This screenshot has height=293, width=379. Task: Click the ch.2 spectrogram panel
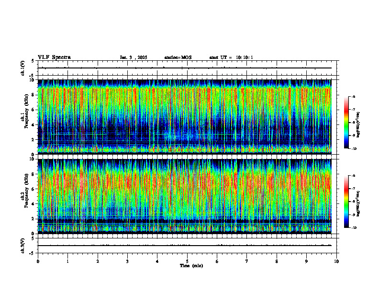click(185, 196)
